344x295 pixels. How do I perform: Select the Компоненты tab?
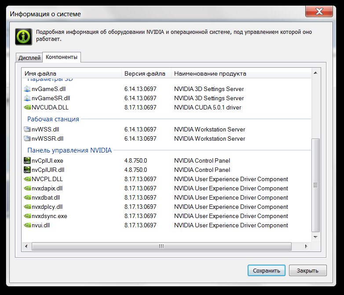62,57
